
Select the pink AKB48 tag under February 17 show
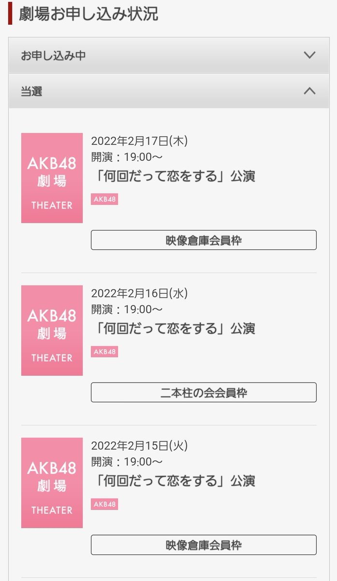(x=104, y=199)
